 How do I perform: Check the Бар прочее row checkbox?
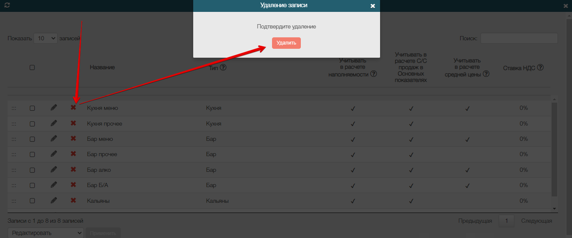point(32,154)
